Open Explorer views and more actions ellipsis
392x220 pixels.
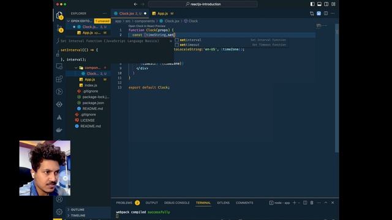tap(105, 13)
